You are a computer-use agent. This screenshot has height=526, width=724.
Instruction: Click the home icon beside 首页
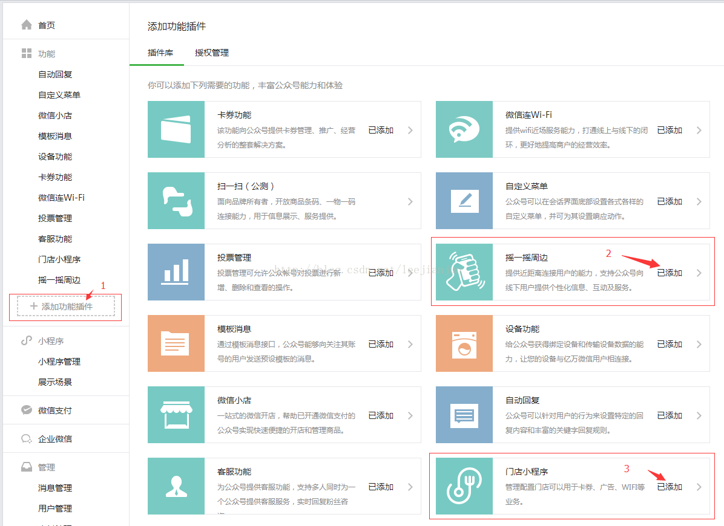pyautogui.click(x=27, y=25)
